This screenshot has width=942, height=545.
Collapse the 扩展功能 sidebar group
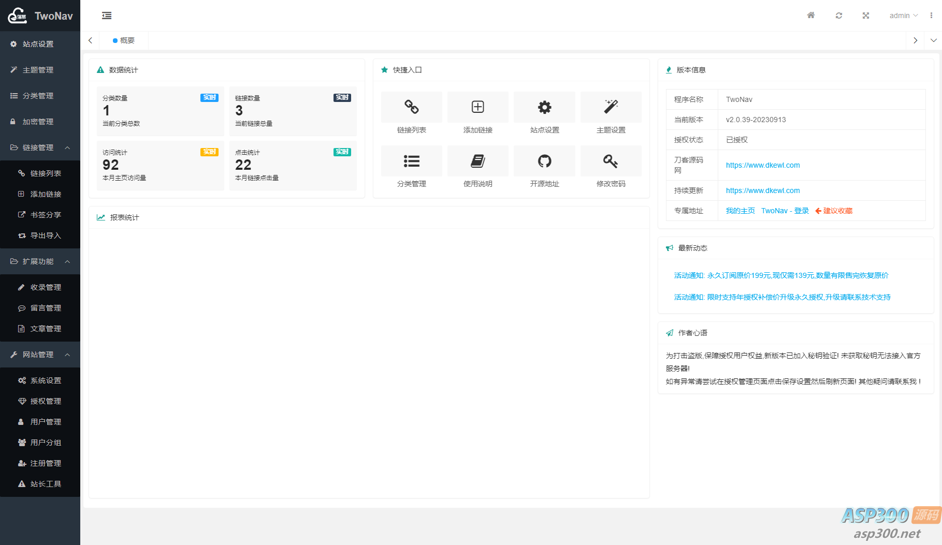40,261
